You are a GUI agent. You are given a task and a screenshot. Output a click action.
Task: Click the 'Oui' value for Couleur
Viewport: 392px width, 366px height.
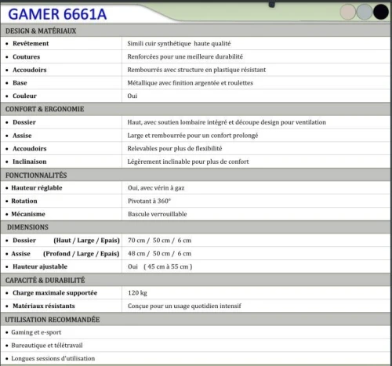tap(132, 96)
